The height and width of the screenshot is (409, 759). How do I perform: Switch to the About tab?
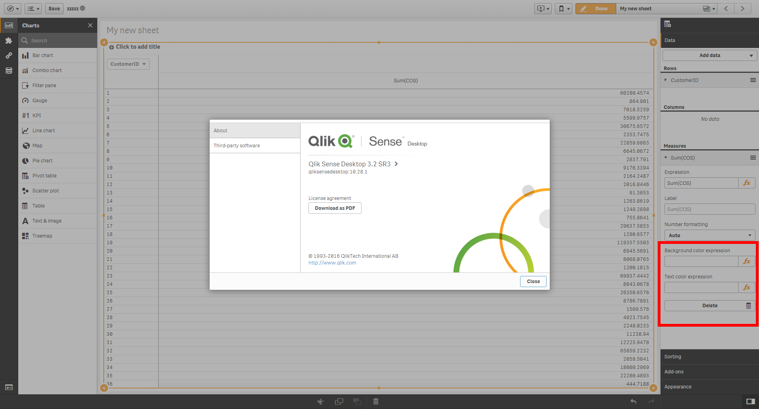[x=255, y=131]
